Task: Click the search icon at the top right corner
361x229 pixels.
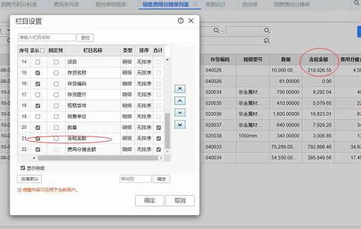Action: (357, 3)
